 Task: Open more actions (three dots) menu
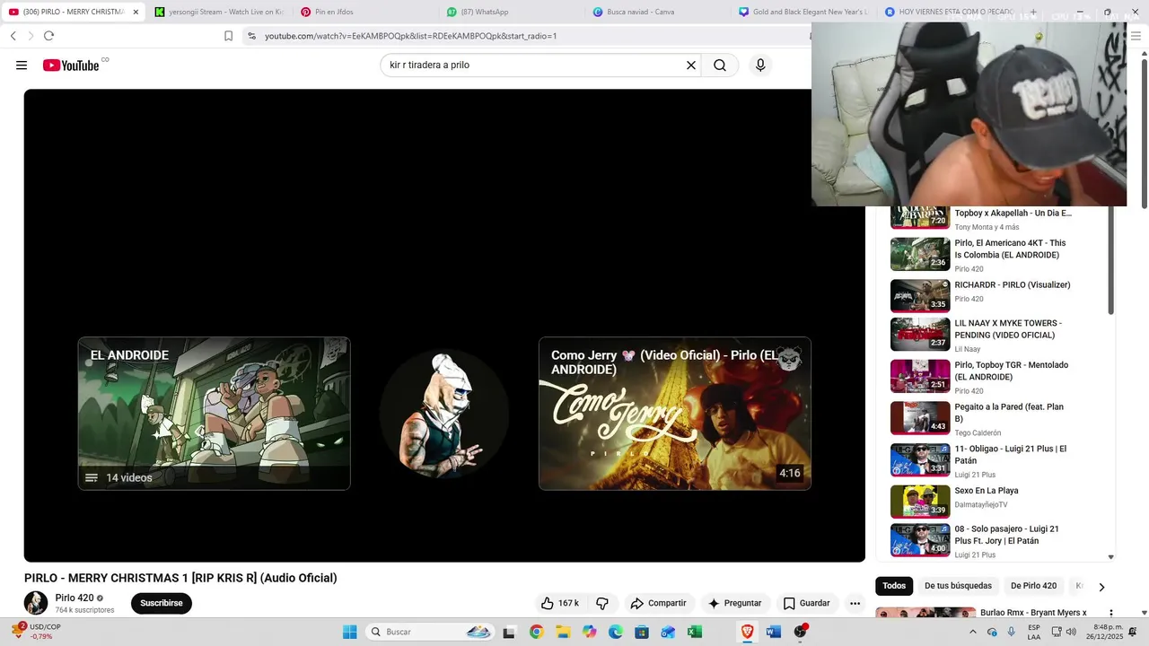pos(855,603)
